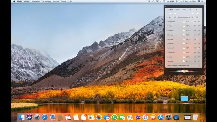Launch Siri from the dock

pos(29,117)
